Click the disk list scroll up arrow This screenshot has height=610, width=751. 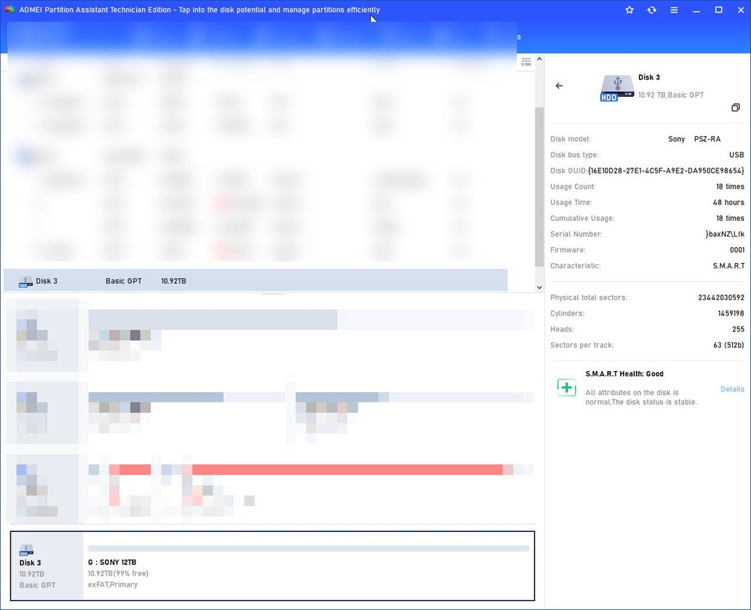coord(538,62)
